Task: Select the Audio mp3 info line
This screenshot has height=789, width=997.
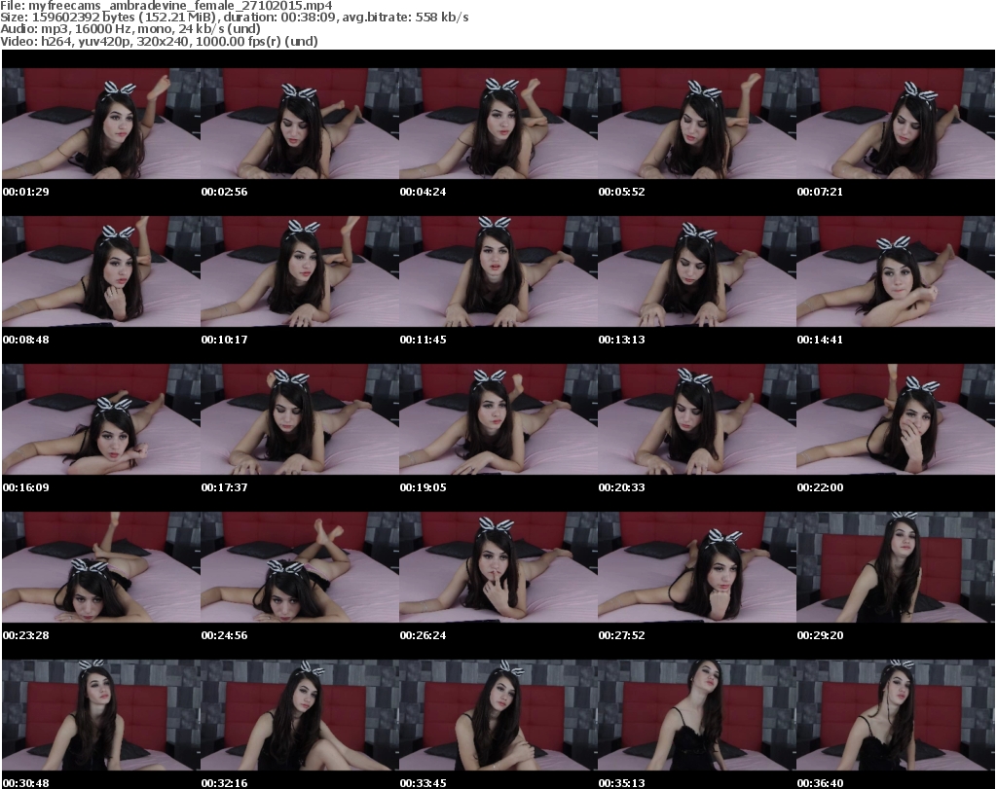Action: click(x=130, y=29)
